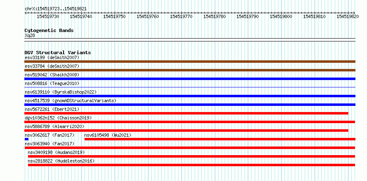367x181 pixels.
Task: Select red bar under nsv2818822 label
Action: (191, 165)
